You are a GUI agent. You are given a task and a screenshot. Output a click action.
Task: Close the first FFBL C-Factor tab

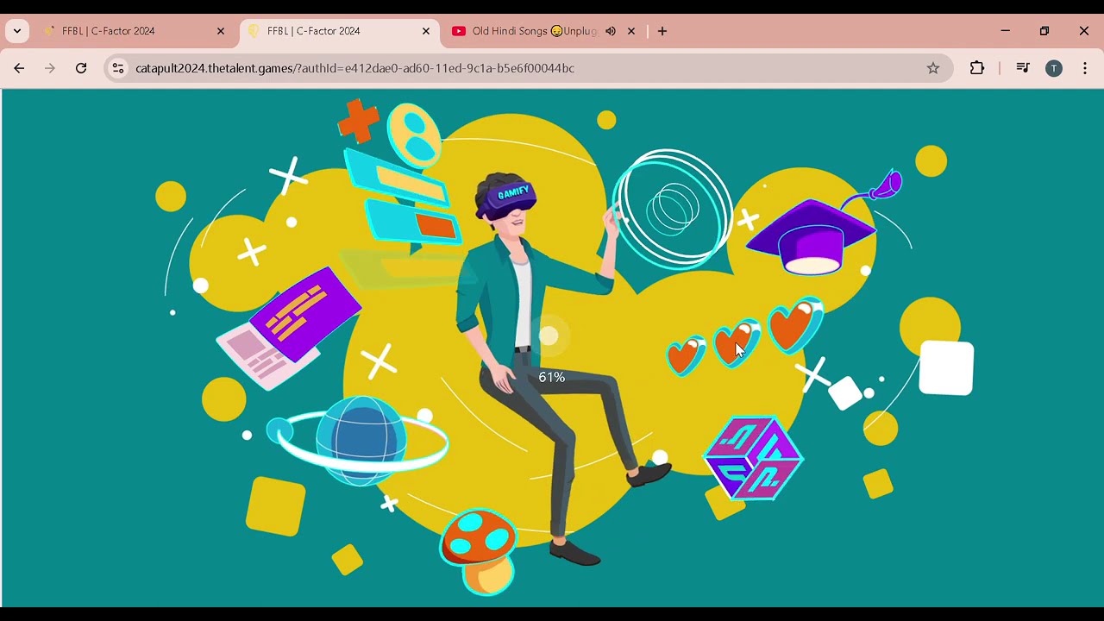pos(221,31)
